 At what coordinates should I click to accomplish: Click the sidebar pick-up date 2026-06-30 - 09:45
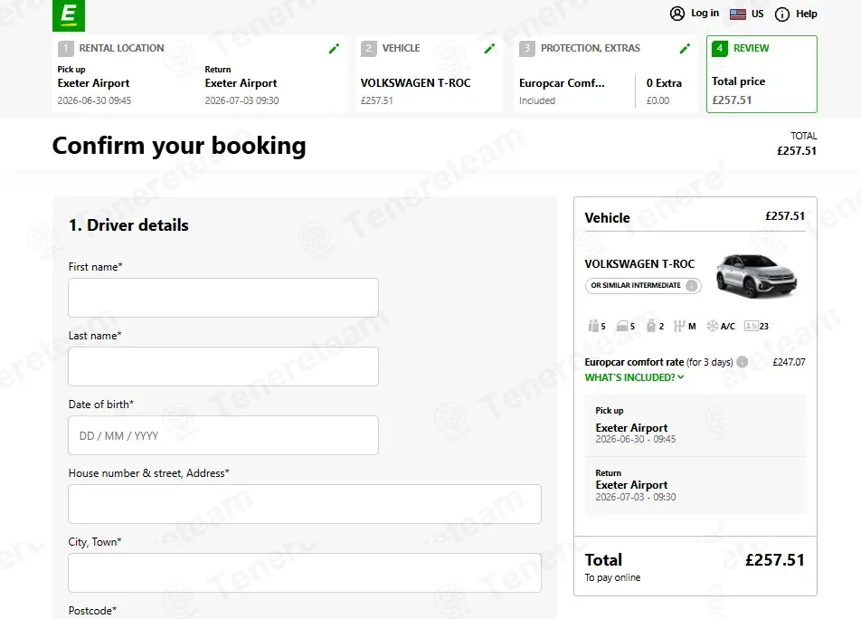(635, 440)
